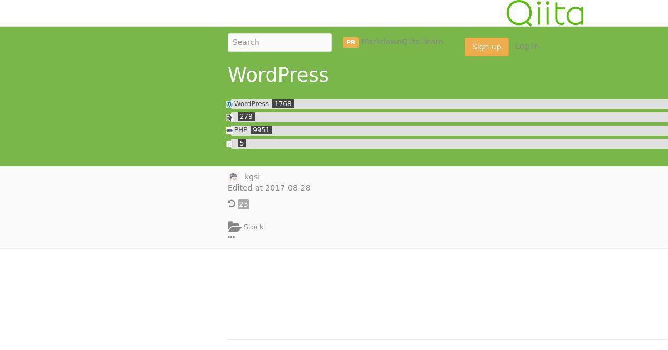668x350 pixels.
Task: Click the Edited at 2017-08-28 text
Action: pyautogui.click(x=269, y=188)
